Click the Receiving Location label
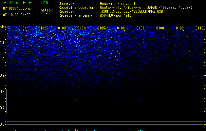 click(76, 8)
